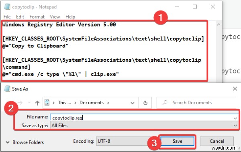The width and height of the screenshot is (241, 152).
Task: Click 'Windows Registry Editor Version 5.00' line
Action: [x=59, y=24]
